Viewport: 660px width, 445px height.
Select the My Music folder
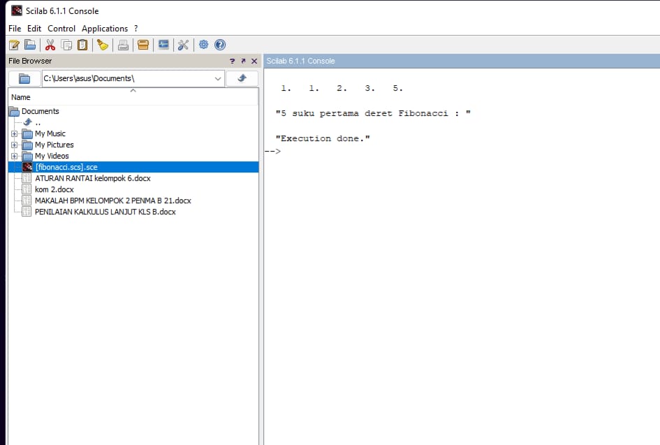50,134
